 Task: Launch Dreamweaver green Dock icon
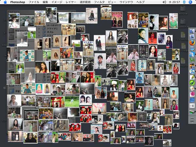pos(192,83)
